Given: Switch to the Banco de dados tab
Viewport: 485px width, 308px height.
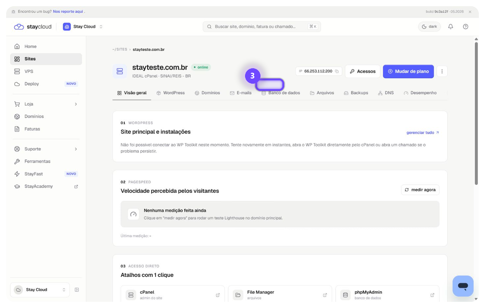Looking at the screenshot, I should 281,93.
